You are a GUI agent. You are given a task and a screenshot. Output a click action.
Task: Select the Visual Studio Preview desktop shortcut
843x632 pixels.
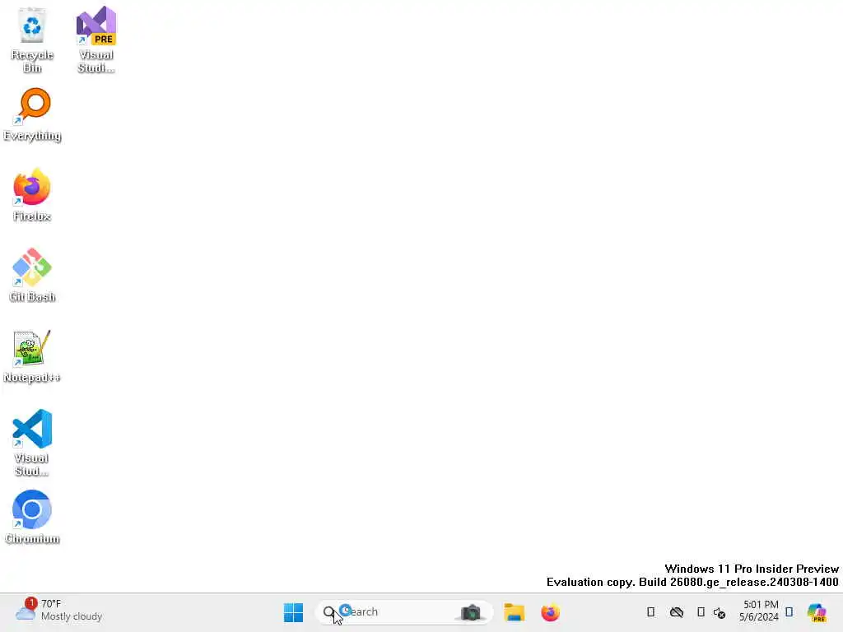96,39
